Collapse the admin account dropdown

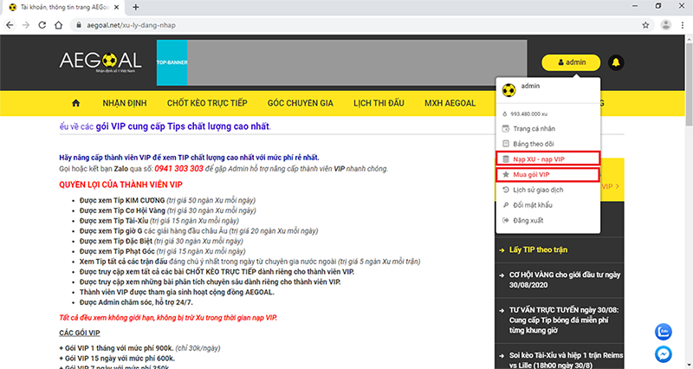(x=571, y=62)
